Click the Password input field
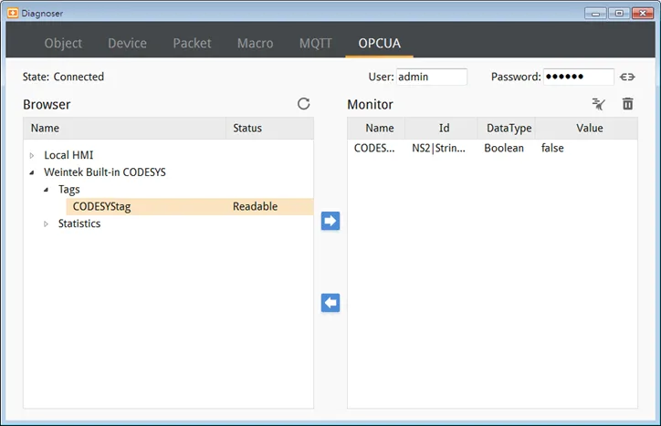Viewport: 661px width, 426px height. 579,77
